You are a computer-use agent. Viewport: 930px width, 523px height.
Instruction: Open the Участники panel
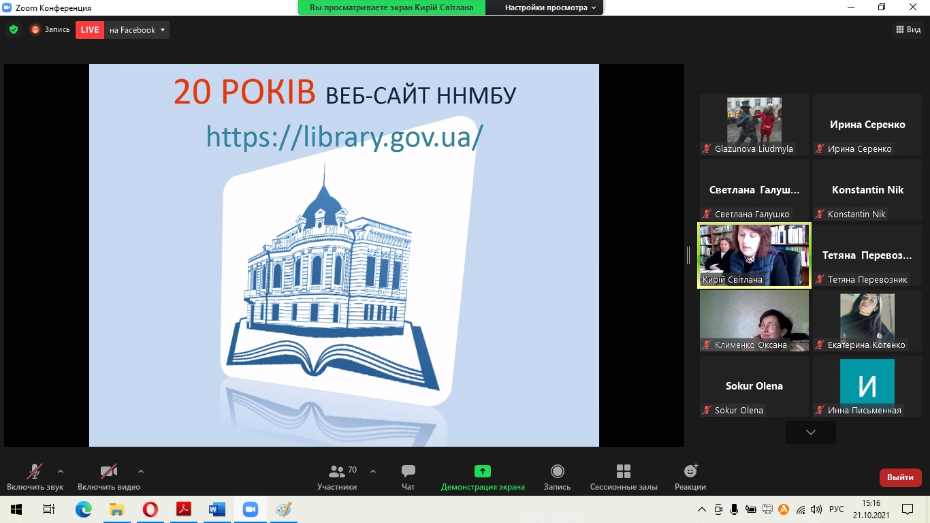[x=338, y=477]
